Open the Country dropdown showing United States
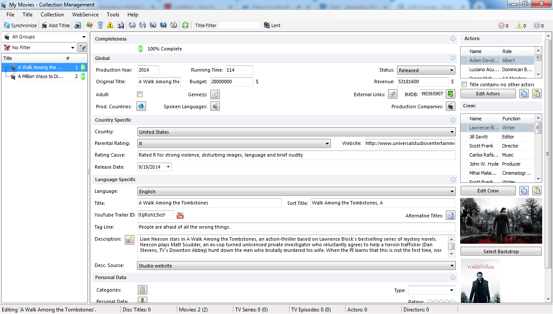The image size is (553, 314). click(x=296, y=132)
